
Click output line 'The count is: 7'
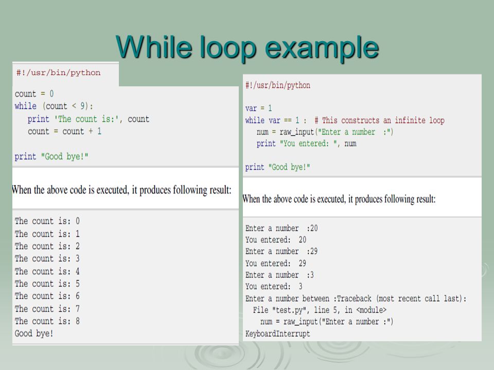(47, 309)
